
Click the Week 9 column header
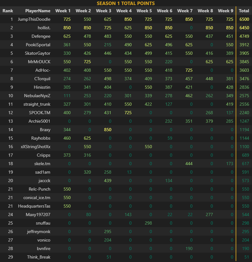click(x=226, y=11)
